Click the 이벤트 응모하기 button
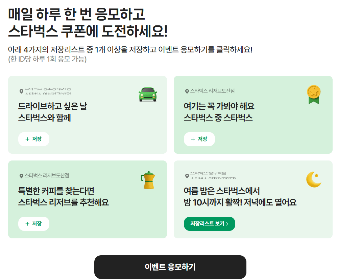Image resolution: width=337 pixels, height=280 pixels. coord(170,267)
